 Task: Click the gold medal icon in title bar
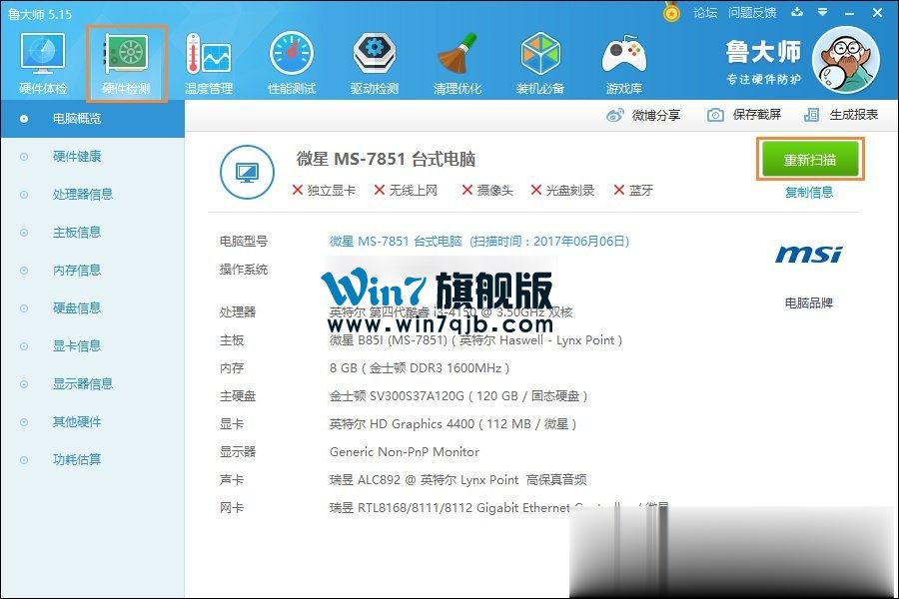pos(671,11)
